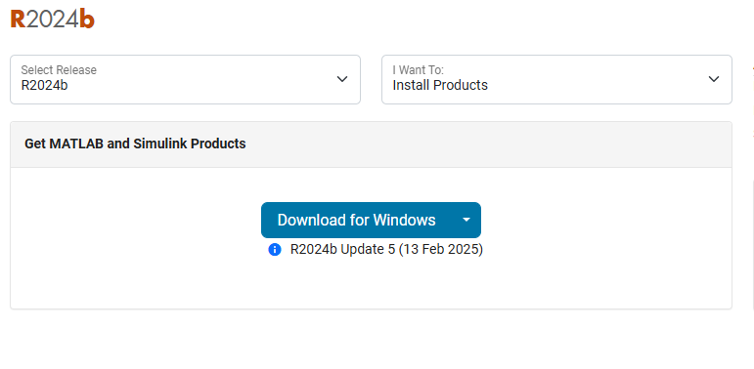Click the Get MATLAB and Simulink Products heading
This screenshot has width=754, height=369.
point(135,143)
